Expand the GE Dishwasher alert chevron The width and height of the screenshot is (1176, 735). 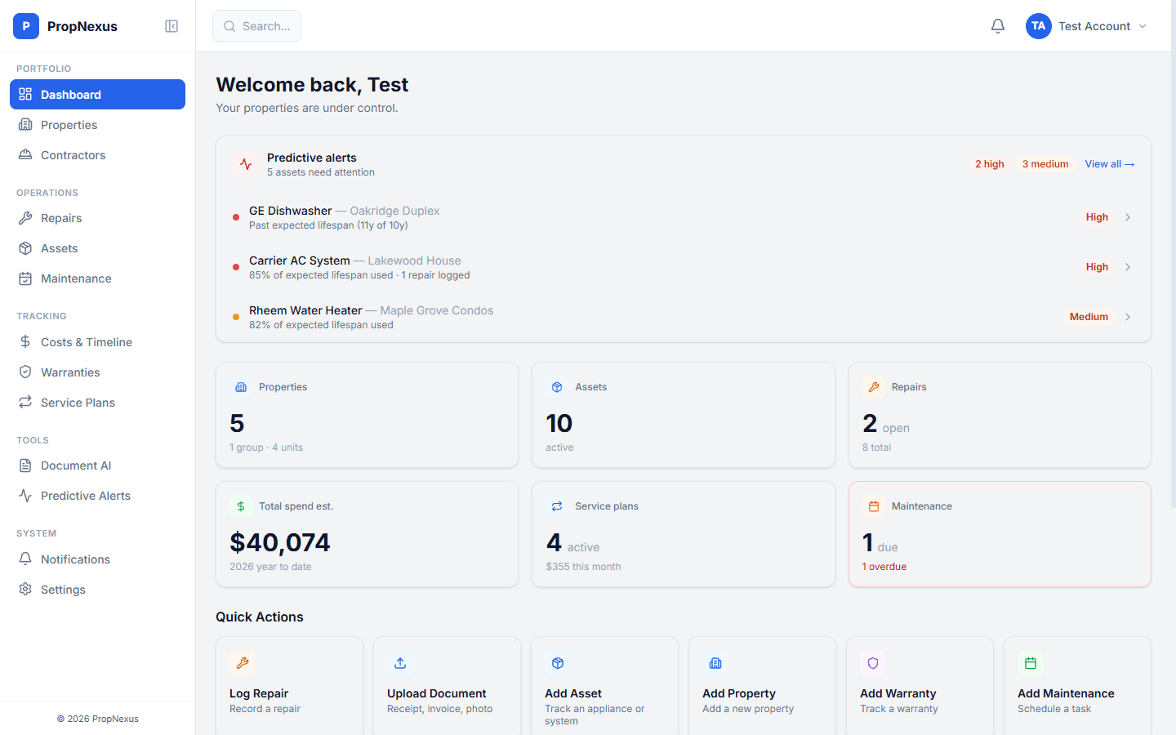click(x=1128, y=217)
